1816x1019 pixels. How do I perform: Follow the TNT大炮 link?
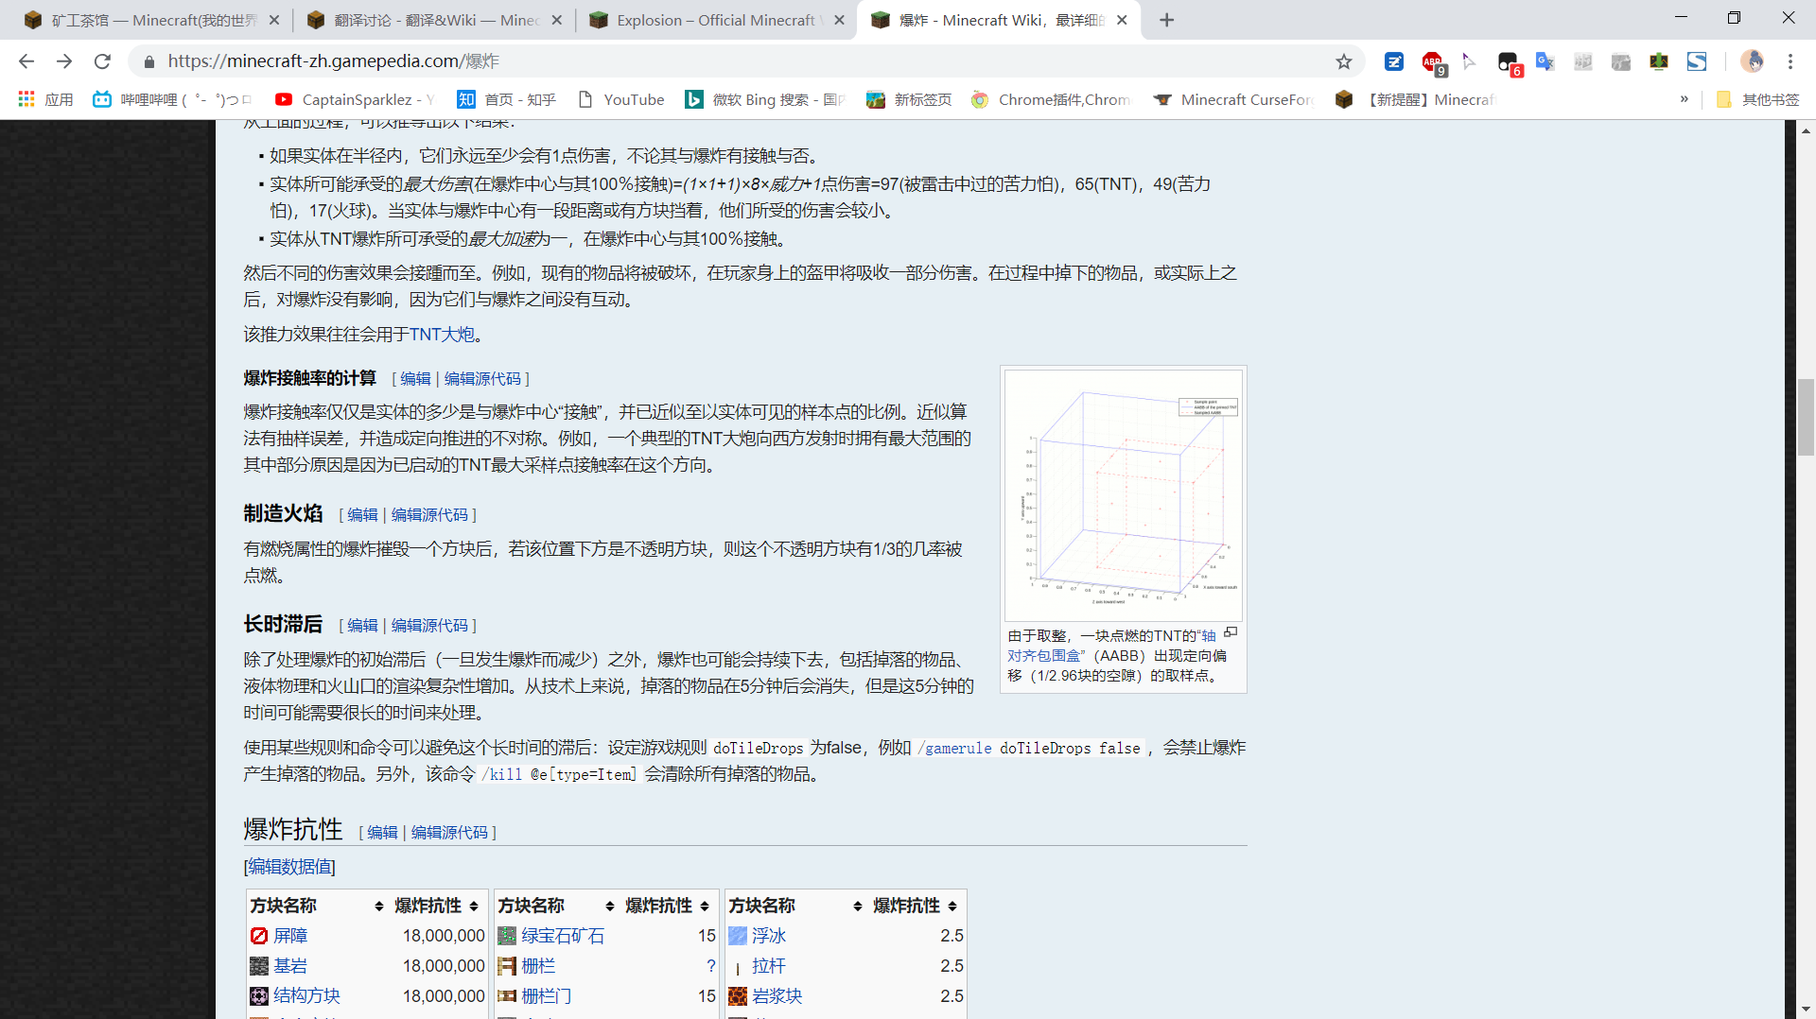[x=442, y=335]
